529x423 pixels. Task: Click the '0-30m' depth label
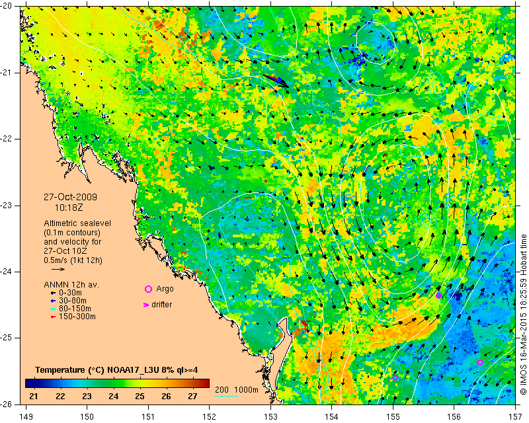(70, 293)
